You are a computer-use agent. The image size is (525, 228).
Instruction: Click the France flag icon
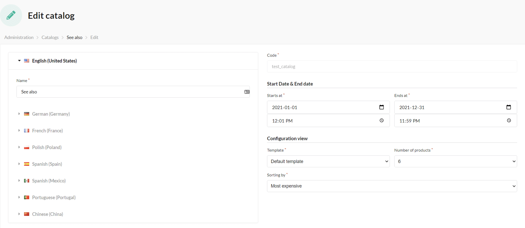coord(27,131)
